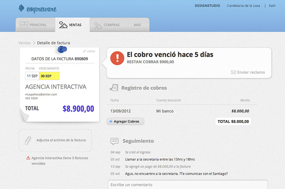Viewport: 285px width, 189px height.
Task: Click the Agus, no encuentro a la secretaria comment
Action: point(176,174)
